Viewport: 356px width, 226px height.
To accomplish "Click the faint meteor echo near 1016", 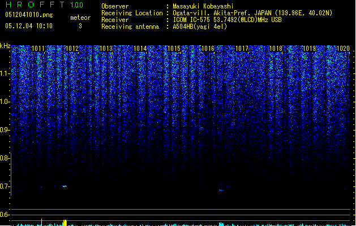I will tap(221, 190).
